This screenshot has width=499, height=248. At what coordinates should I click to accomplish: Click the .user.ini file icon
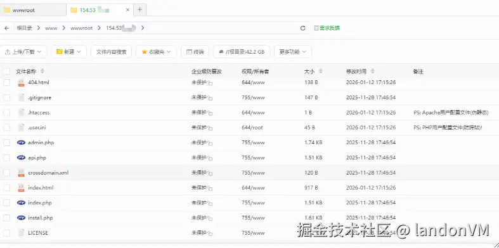21,127
